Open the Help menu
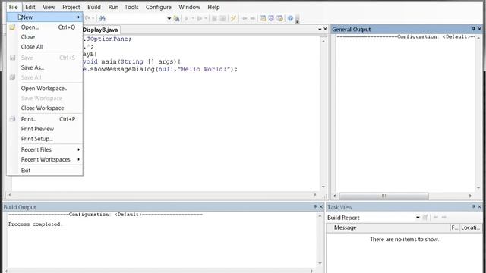 click(213, 7)
